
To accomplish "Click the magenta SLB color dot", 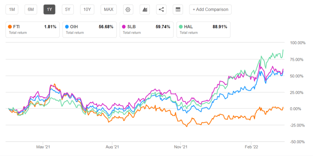I will click(124, 27).
